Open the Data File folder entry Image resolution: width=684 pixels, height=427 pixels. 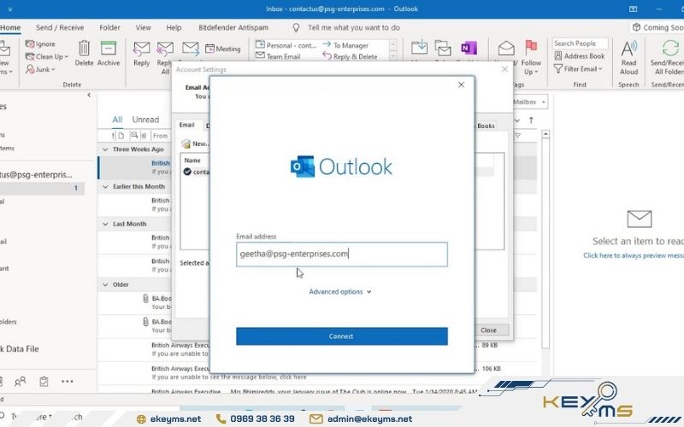20,349
